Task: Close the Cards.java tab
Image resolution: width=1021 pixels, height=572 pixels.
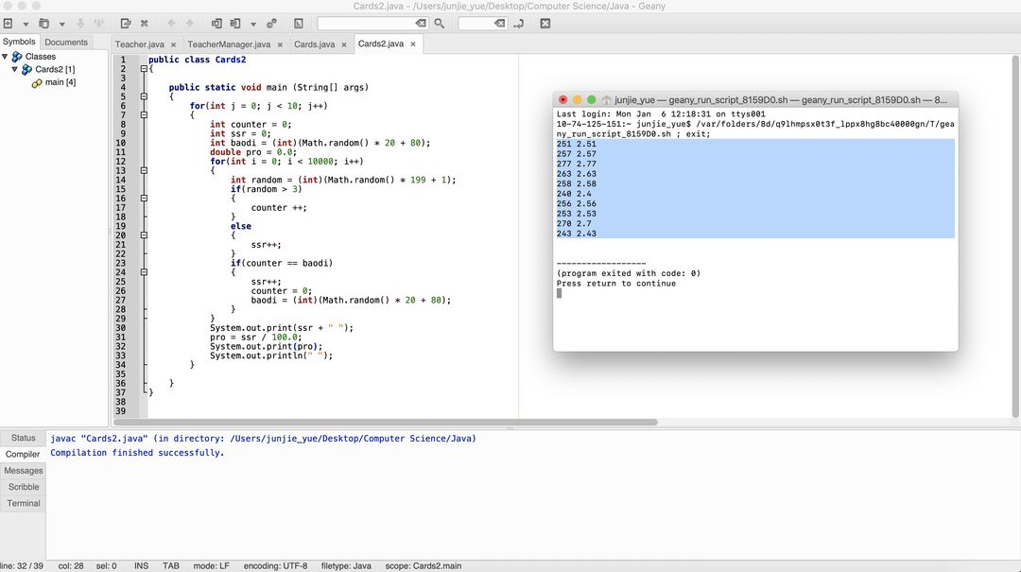Action: [344, 45]
